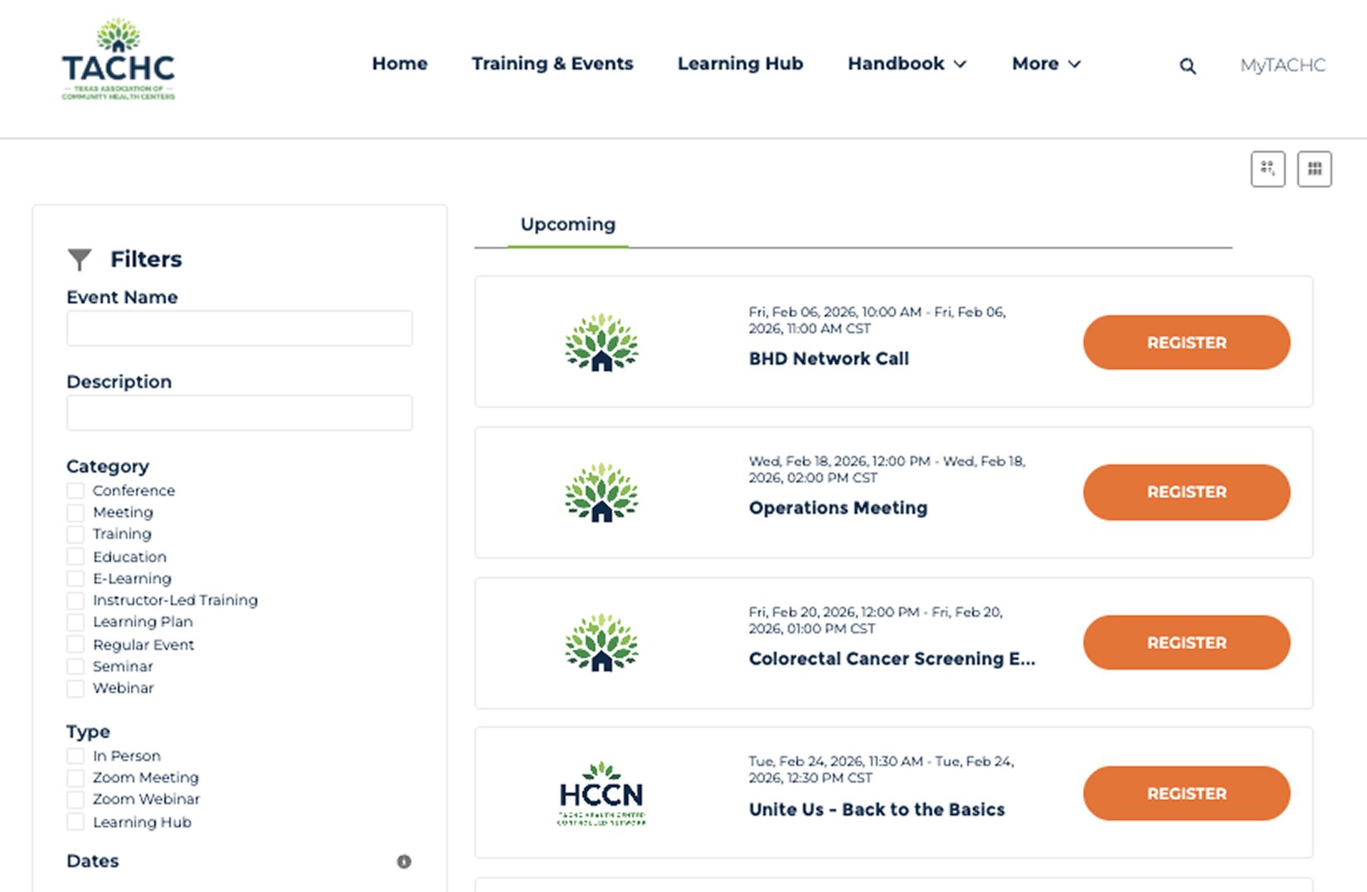Register for the Operations Meeting
This screenshot has width=1367, height=892.
[1186, 492]
